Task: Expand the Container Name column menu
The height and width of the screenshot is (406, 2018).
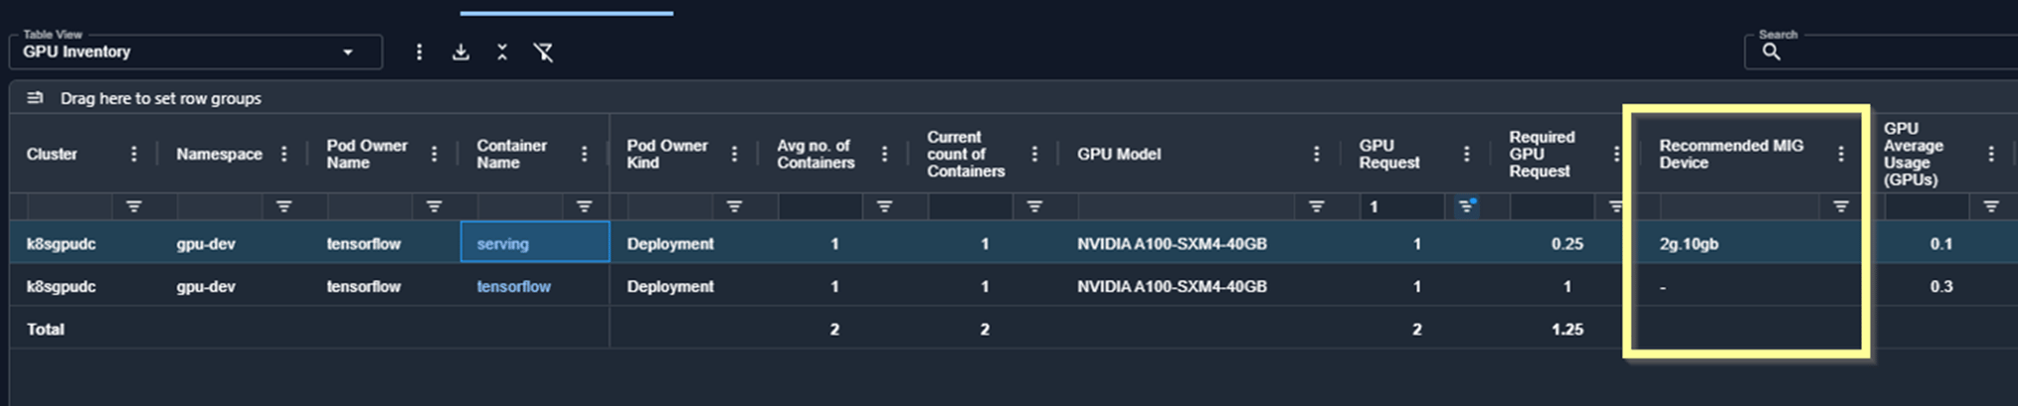Action: coord(584,154)
